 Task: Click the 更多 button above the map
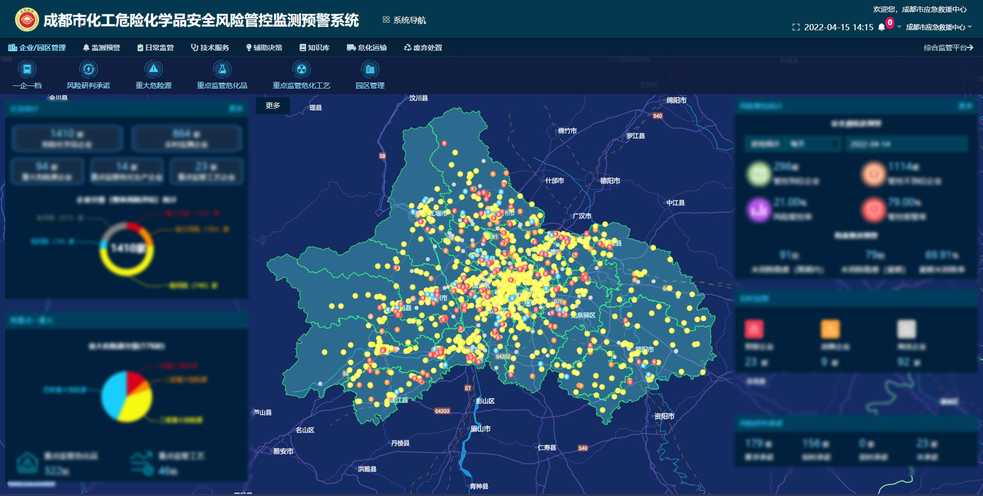tap(273, 106)
